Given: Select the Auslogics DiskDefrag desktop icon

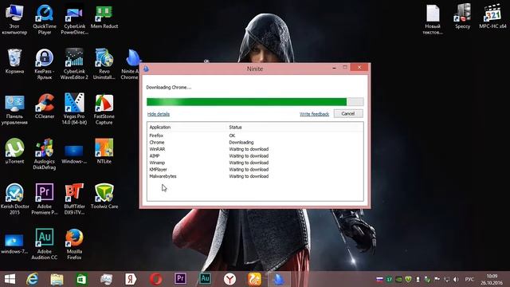Looking at the screenshot, I should click(45, 154).
